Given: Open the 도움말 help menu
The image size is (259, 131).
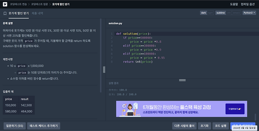Looking at the screenshot, I should [234, 4].
